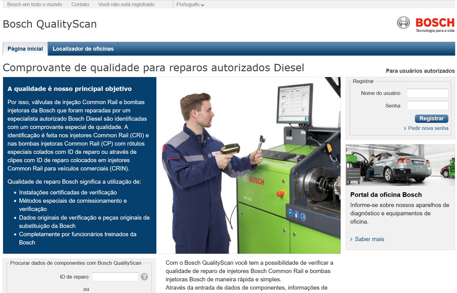Click the arrow icon before Pedir nova senha

pyautogui.click(x=405, y=128)
